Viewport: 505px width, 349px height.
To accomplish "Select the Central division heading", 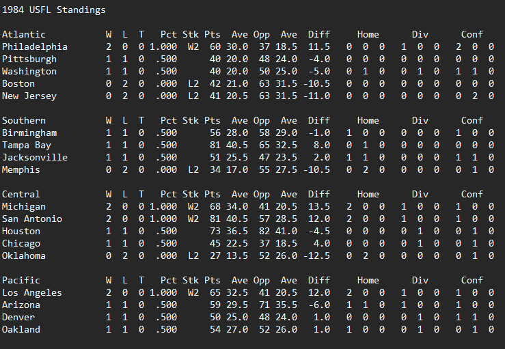I will click(21, 195).
